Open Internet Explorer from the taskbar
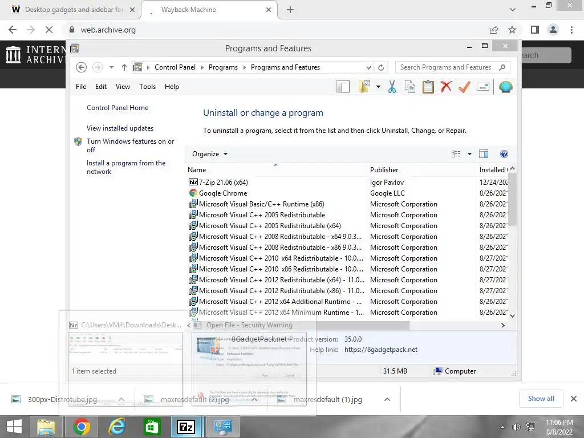Viewport: 584px width, 438px height. click(116, 427)
